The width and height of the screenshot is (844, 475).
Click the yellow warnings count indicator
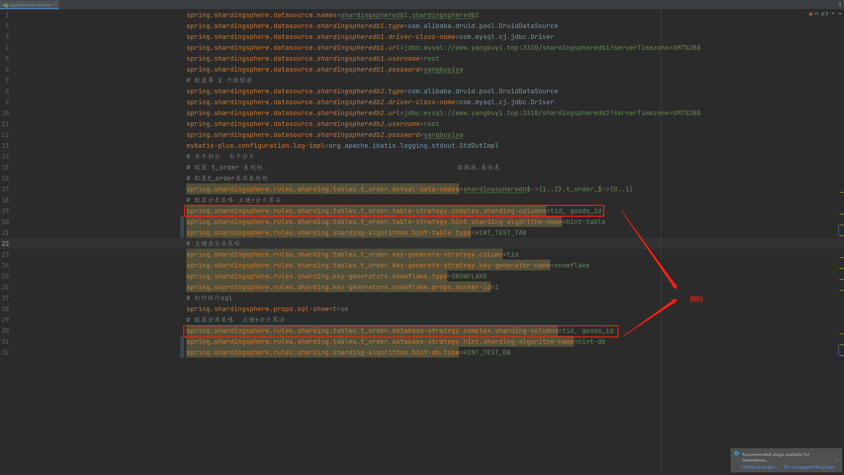point(813,14)
